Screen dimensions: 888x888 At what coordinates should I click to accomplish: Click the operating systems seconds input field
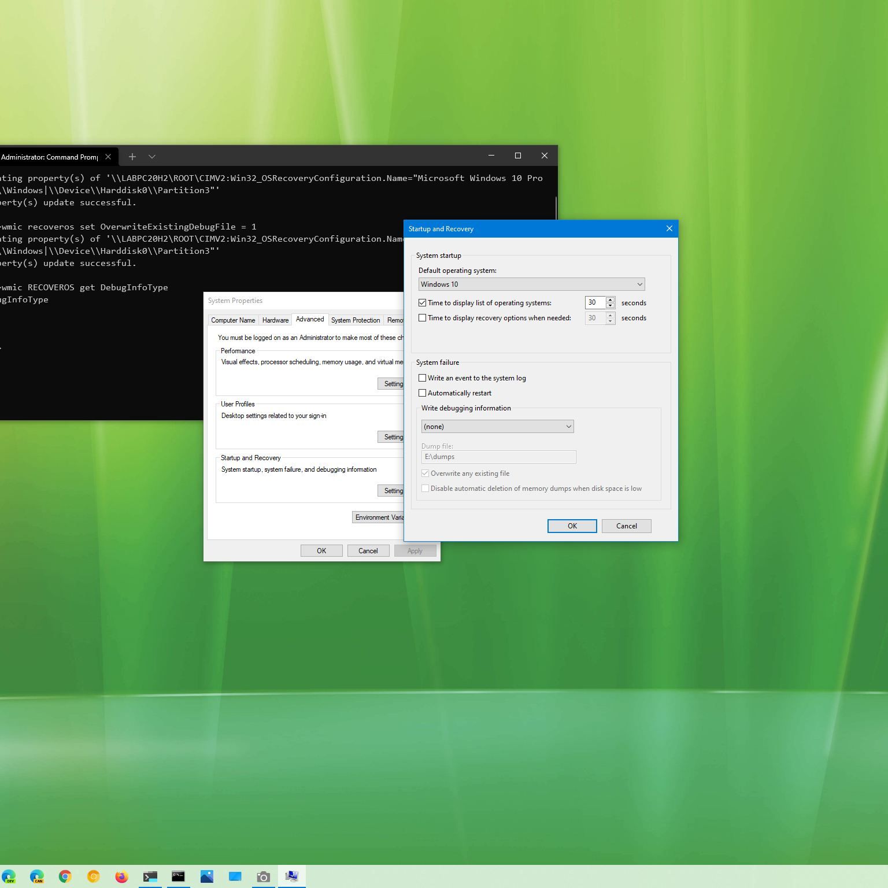(594, 303)
